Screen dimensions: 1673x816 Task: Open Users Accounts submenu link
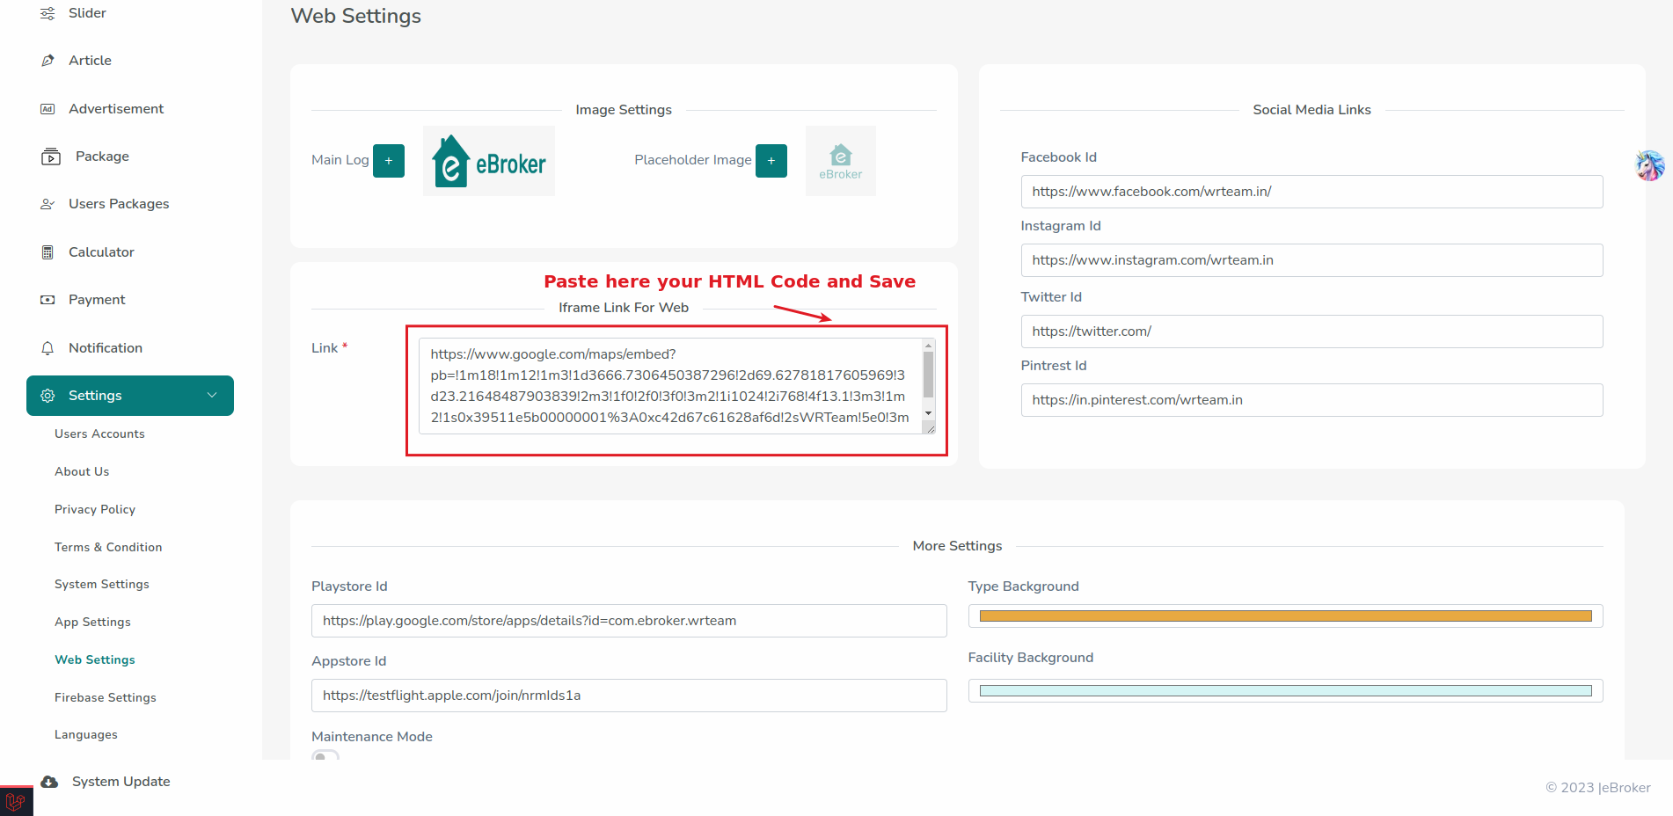99,434
